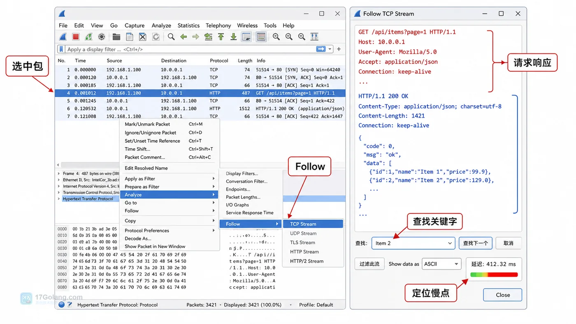Expand the Hypertext Transfer Protocol row
Image resolution: width=576 pixels, height=324 pixels.
tap(59, 199)
